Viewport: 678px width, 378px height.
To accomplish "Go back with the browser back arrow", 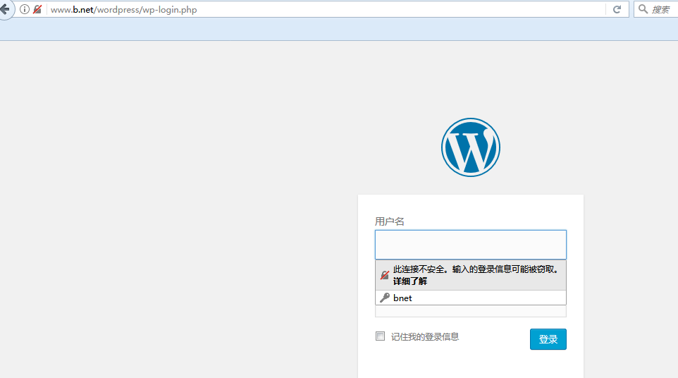I will click(x=5, y=9).
